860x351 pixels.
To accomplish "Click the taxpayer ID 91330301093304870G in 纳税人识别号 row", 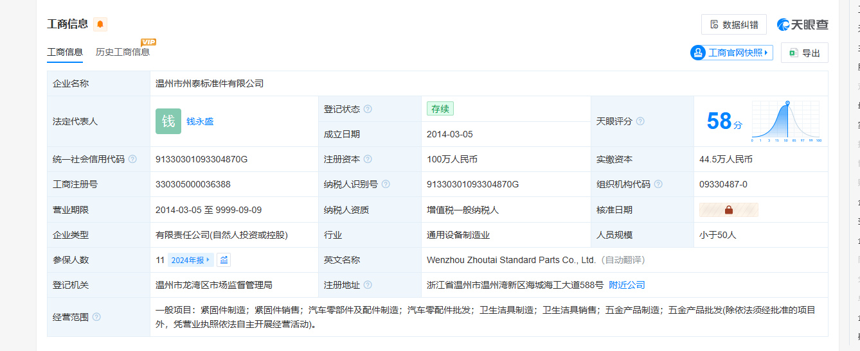I will click(x=472, y=184).
